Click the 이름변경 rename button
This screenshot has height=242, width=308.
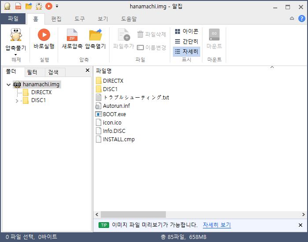coord(151,48)
